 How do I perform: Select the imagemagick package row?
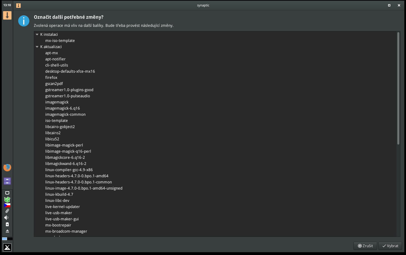[215, 102]
